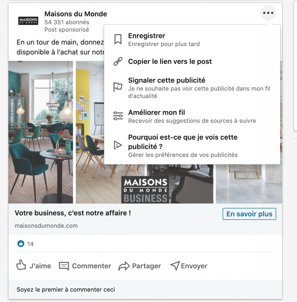Screen dimensions: 297x302
Task: Choose Améliorer mon fil option
Action: 192,116
